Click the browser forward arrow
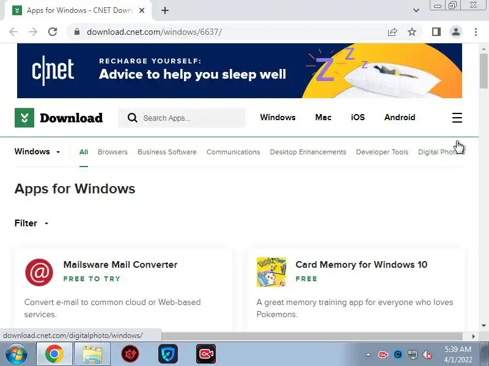Screen dimensions: 489x366 click(33, 32)
